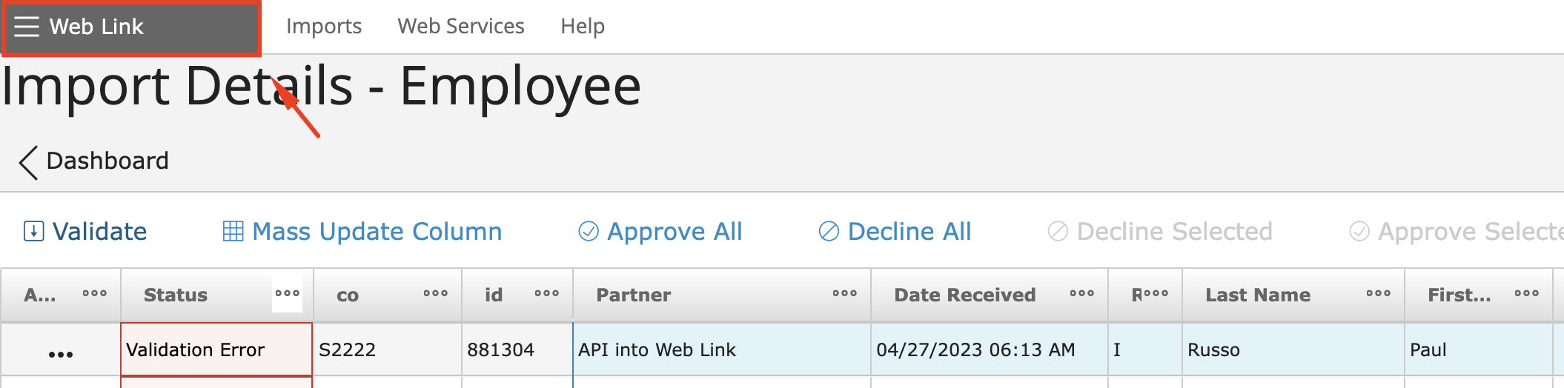Image resolution: width=1564 pixels, height=388 pixels.
Task: Click the back chevron beside Dashboard
Action: point(29,162)
